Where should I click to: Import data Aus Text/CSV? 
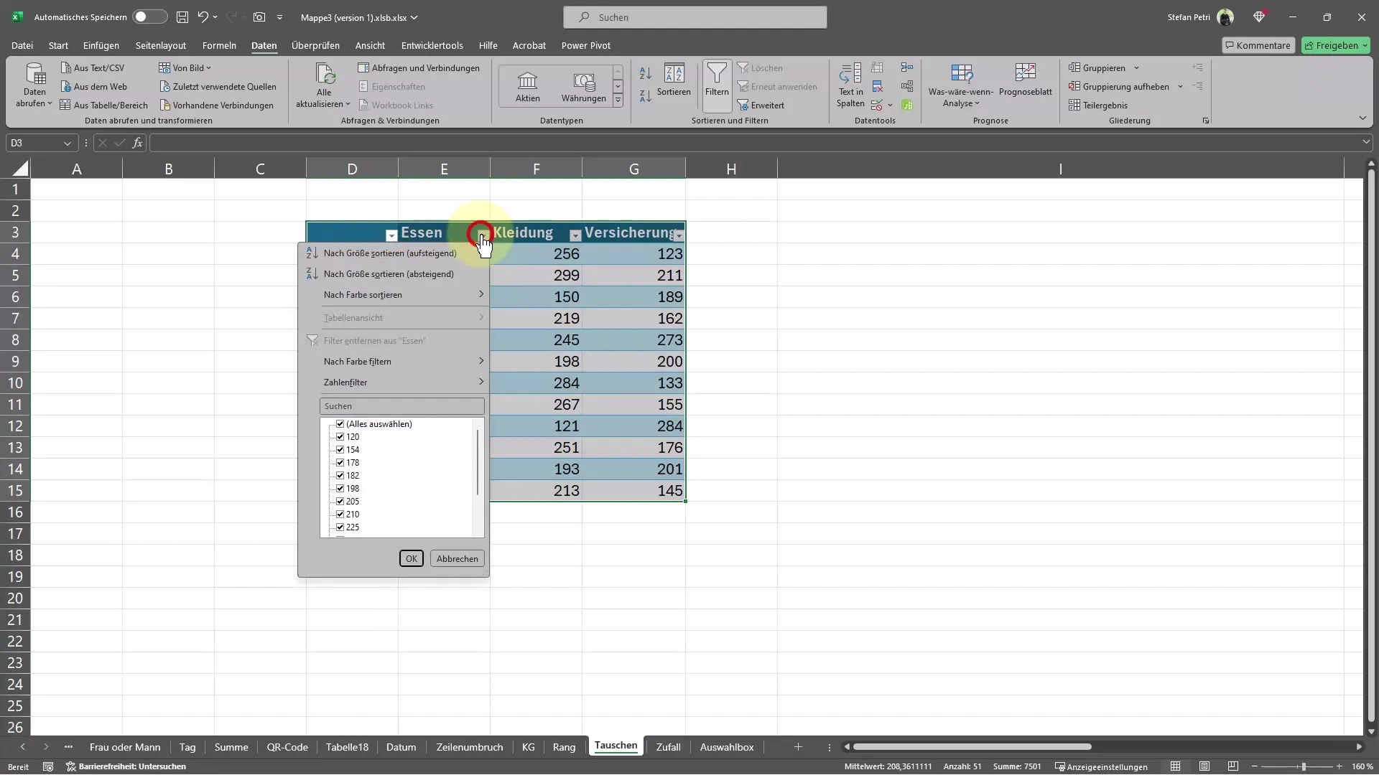[93, 67]
